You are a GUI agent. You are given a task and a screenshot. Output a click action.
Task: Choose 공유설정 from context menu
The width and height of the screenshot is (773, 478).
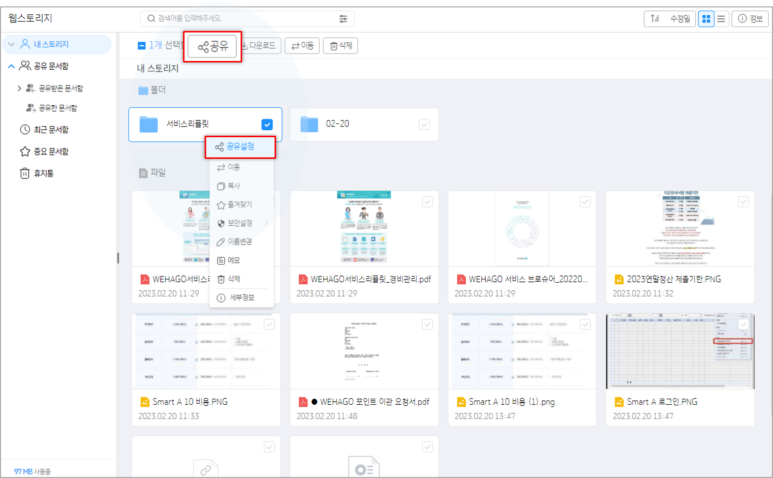pos(240,147)
